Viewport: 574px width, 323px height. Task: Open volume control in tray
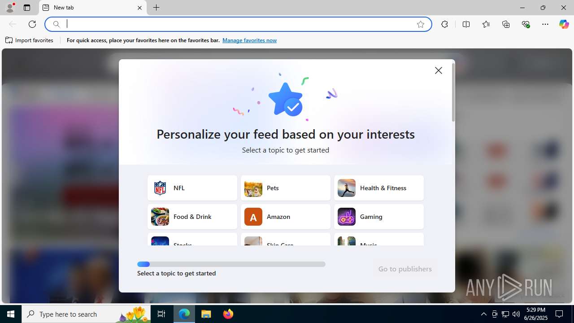pyautogui.click(x=516, y=314)
